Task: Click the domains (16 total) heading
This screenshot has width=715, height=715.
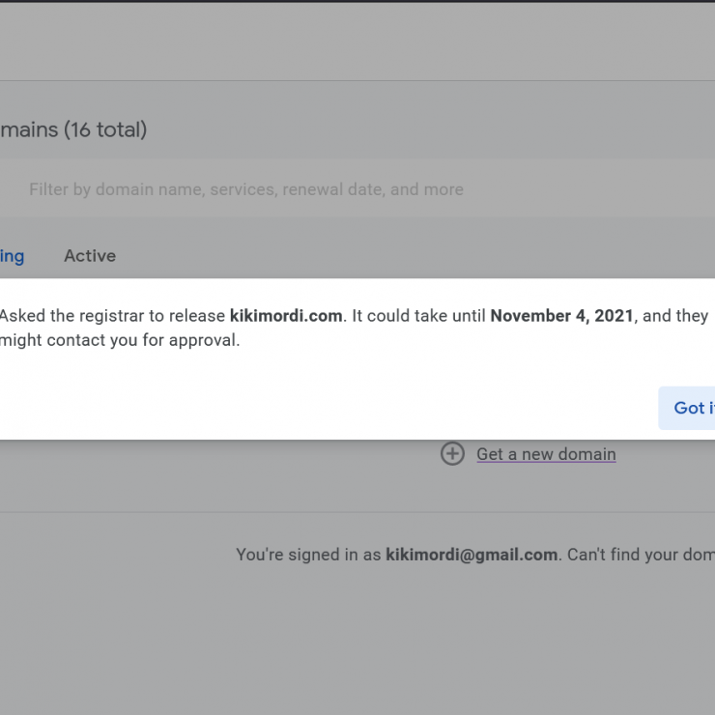Action: (73, 130)
